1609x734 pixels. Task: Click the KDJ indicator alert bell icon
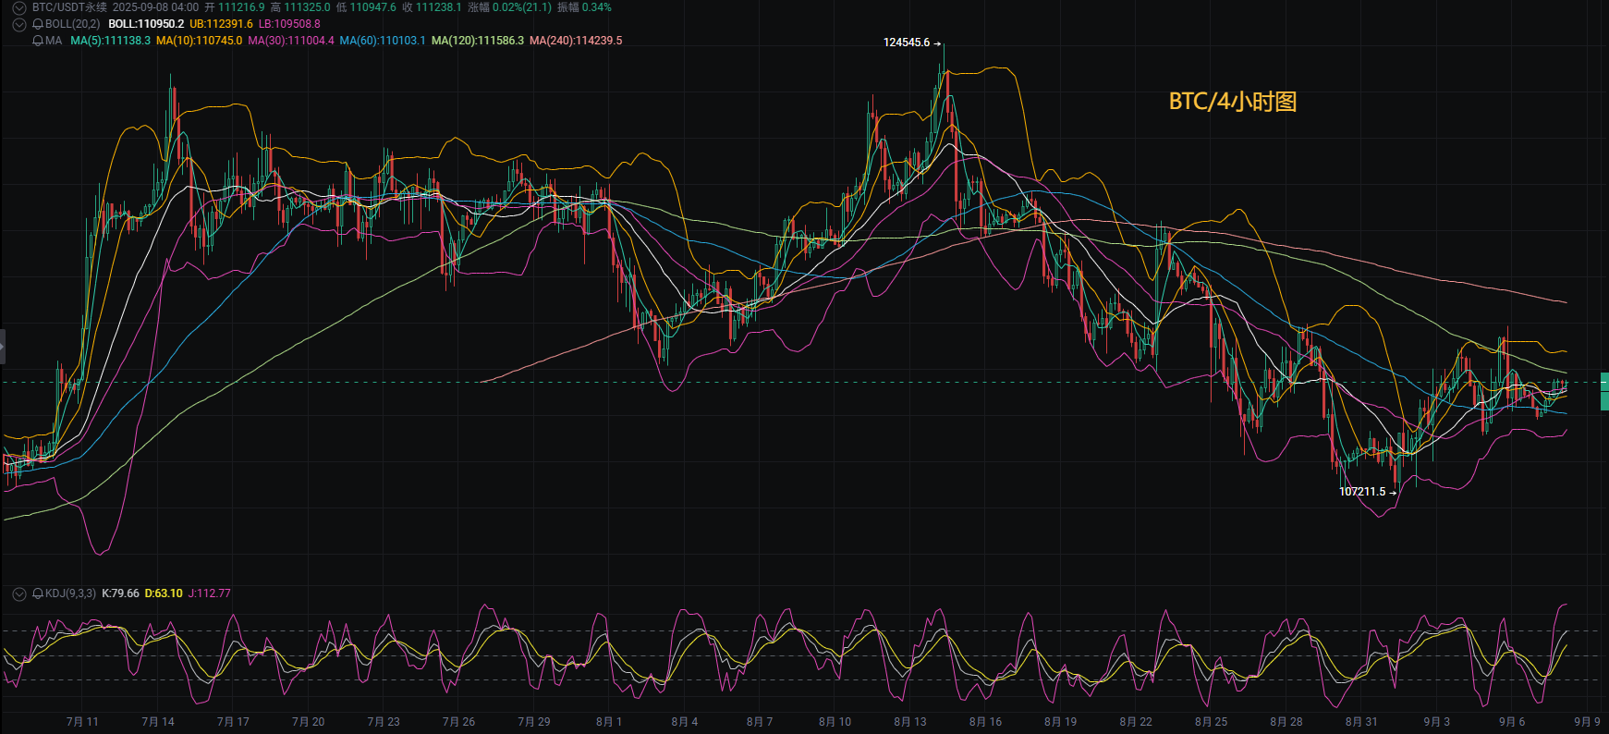38,593
